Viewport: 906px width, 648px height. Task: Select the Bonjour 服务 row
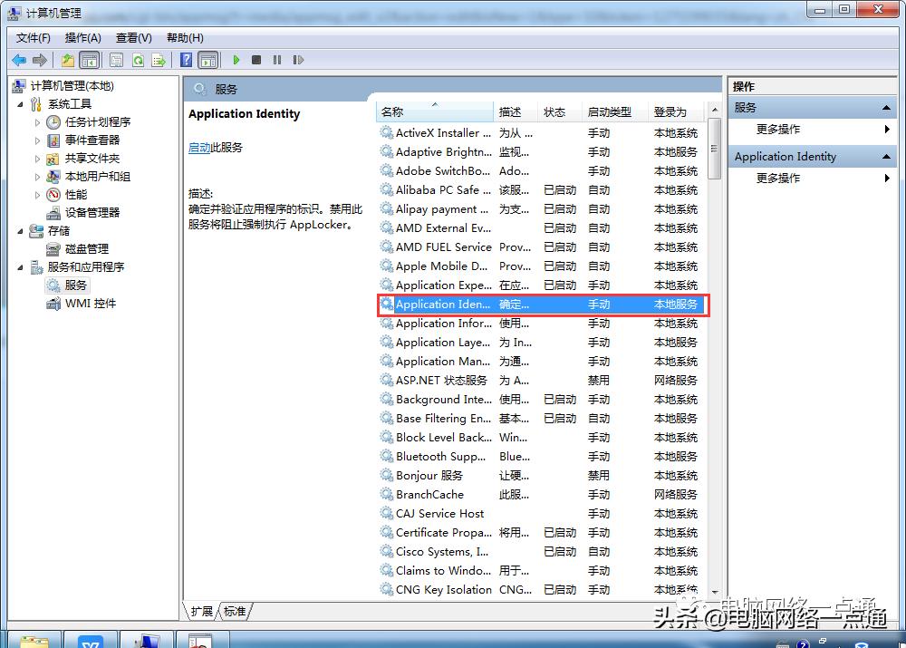(x=541, y=476)
